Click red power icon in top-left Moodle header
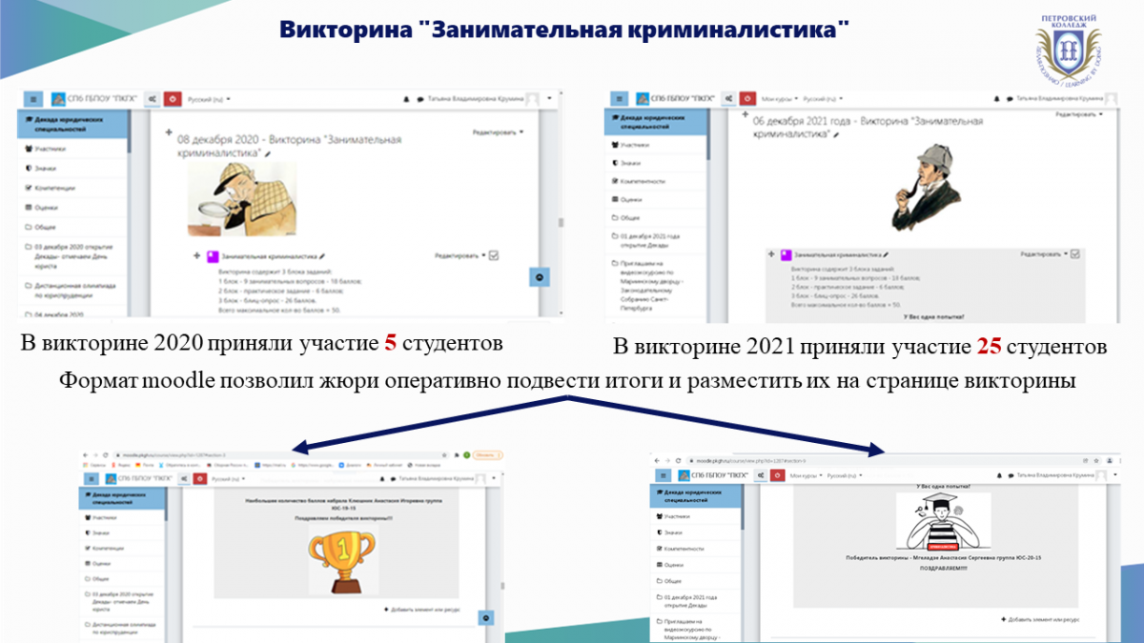The height and width of the screenshot is (643, 1144). pos(172,98)
